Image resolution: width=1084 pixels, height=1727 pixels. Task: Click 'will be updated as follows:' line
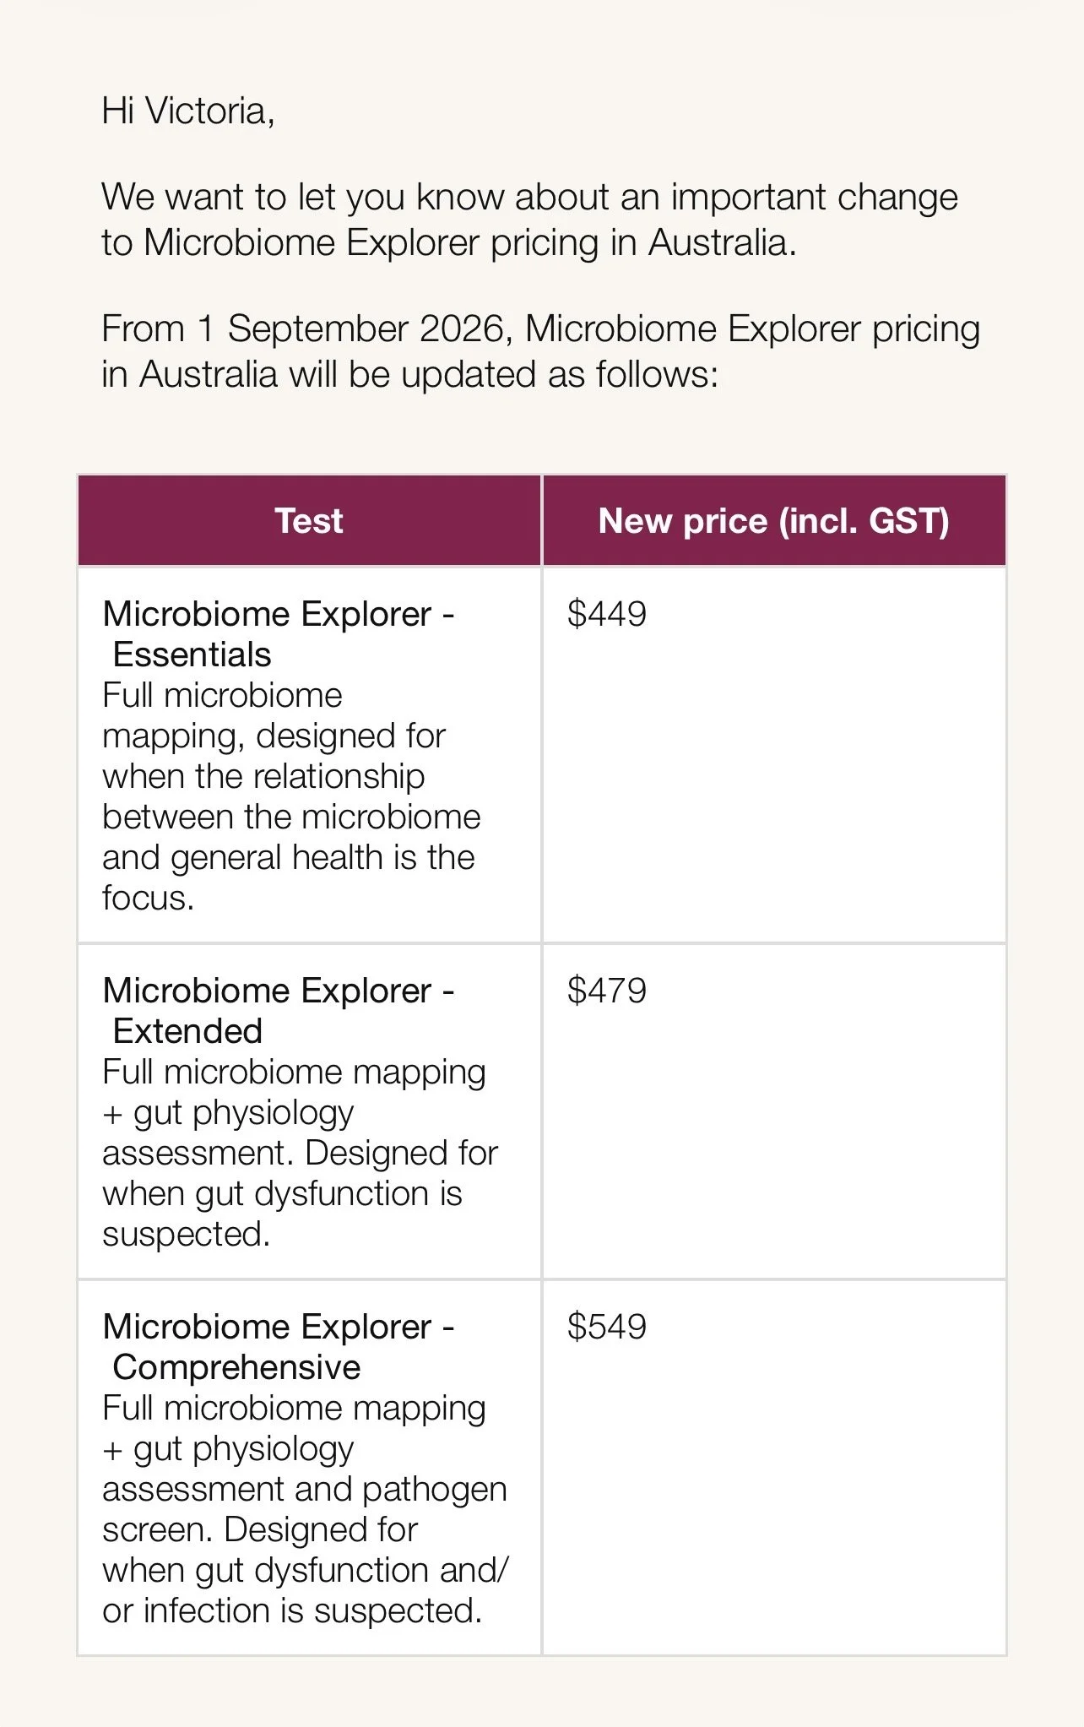pyautogui.click(x=503, y=375)
